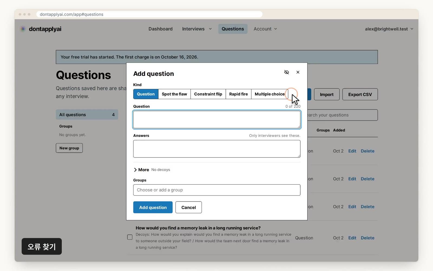Click the Groups column header

pyautogui.click(x=323, y=130)
